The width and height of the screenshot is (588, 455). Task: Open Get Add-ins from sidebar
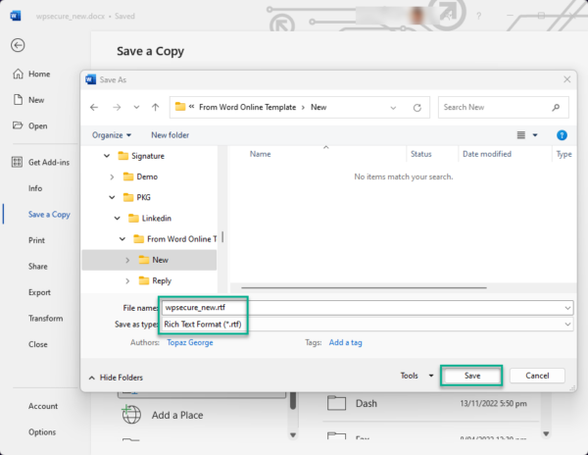(43, 162)
